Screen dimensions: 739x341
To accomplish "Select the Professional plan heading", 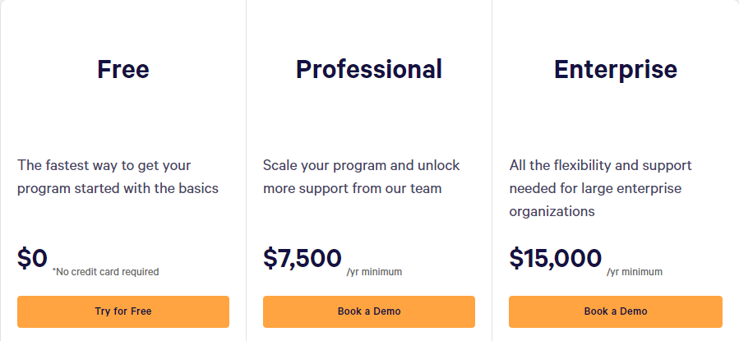I will pyautogui.click(x=369, y=69).
